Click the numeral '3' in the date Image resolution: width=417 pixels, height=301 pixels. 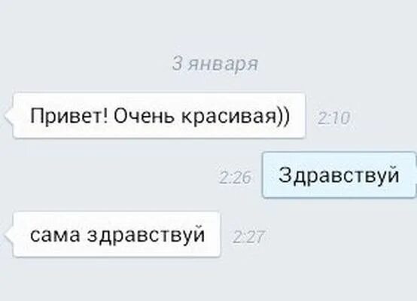tap(177, 63)
